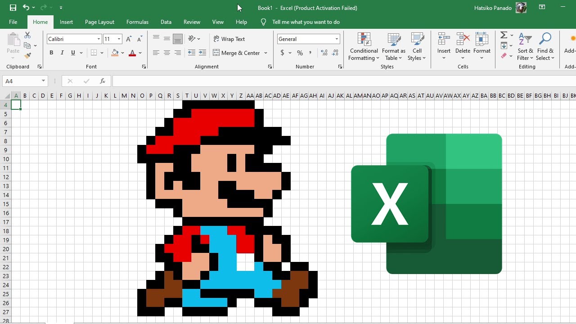Click the Wrap Text button

229,39
